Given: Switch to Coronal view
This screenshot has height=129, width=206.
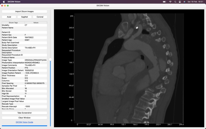Looking at the screenshot, I should coord(40,17).
